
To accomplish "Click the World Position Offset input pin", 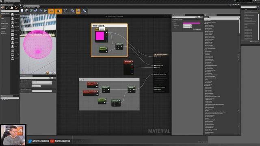I will coord(155,74).
